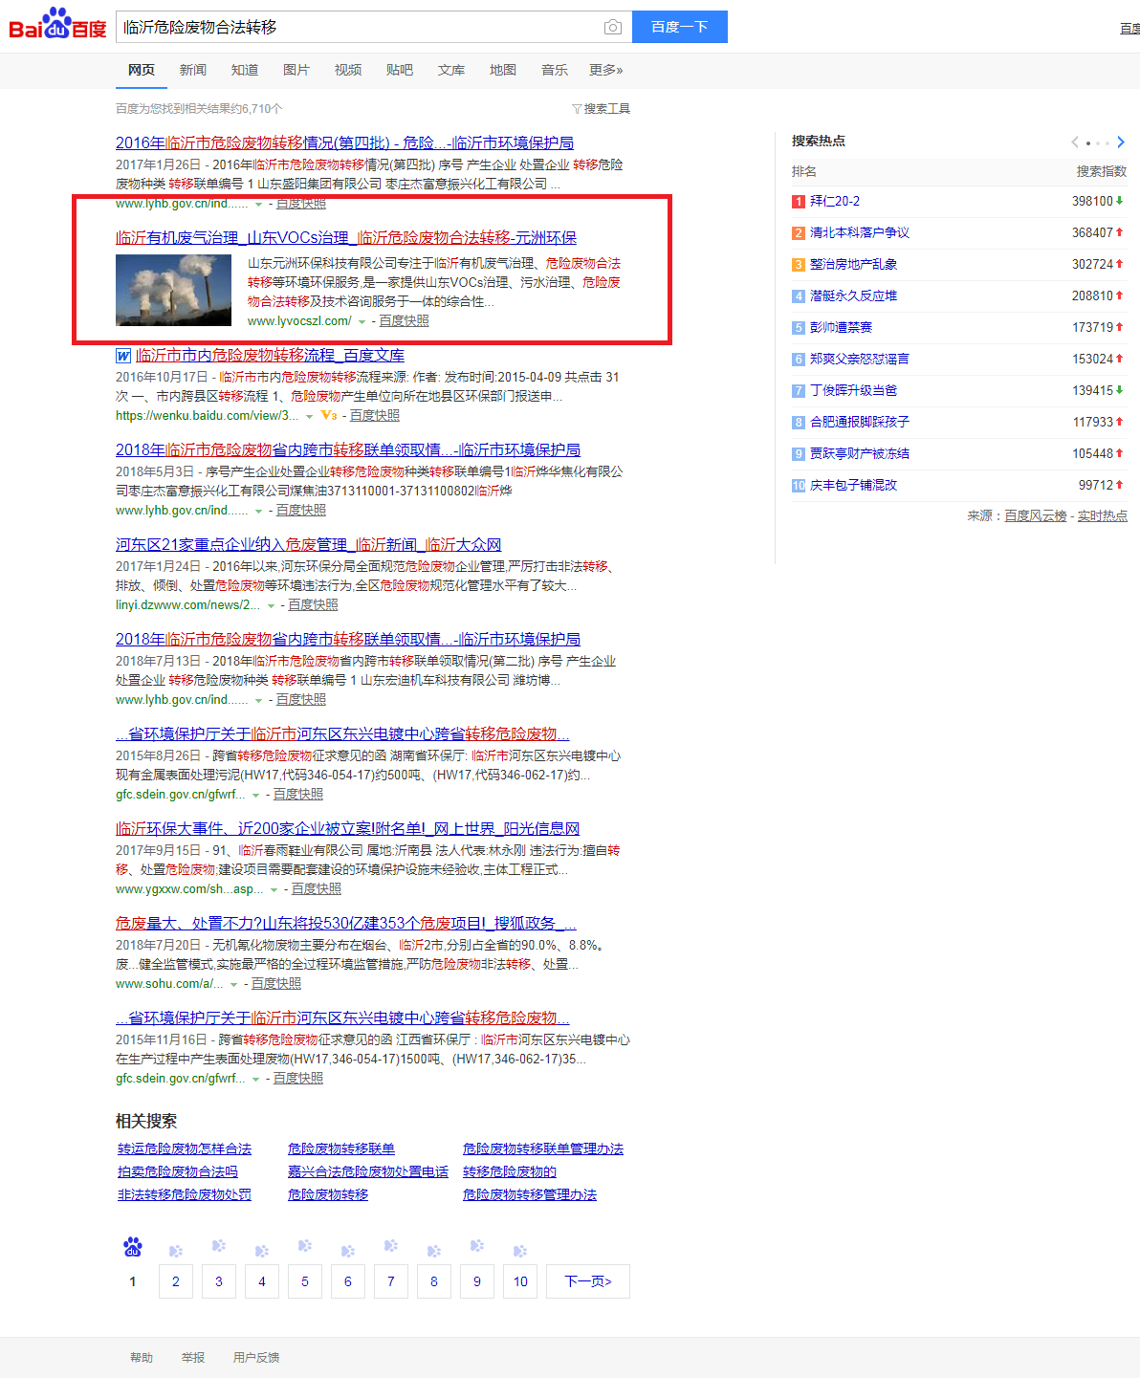Switch to the 新闻 tab

click(x=193, y=70)
